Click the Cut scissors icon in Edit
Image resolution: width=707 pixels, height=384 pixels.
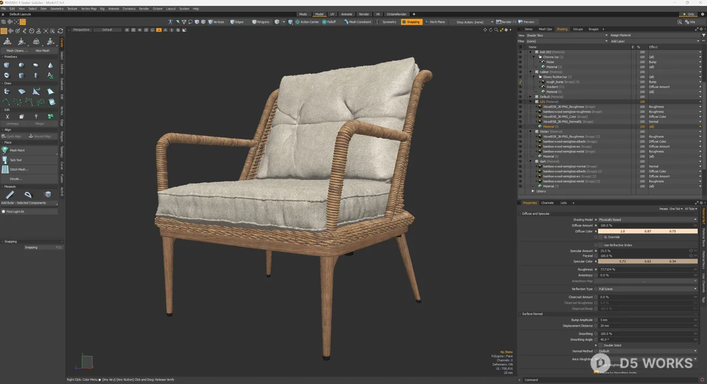tap(7, 116)
